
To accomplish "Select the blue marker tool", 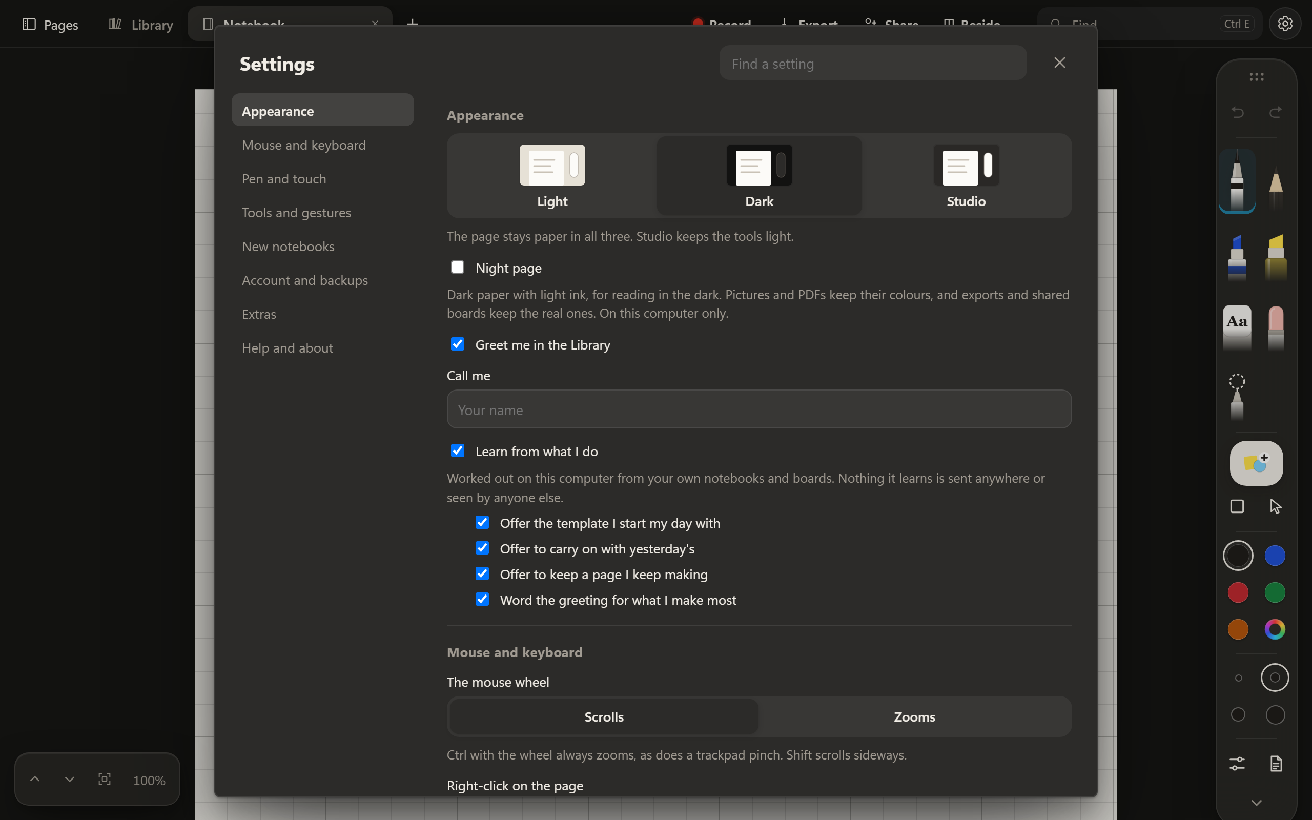I will coord(1237,258).
